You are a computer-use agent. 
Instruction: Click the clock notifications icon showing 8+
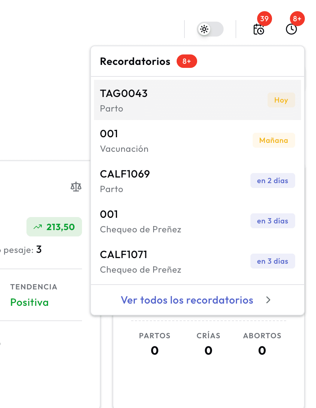tap(292, 29)
